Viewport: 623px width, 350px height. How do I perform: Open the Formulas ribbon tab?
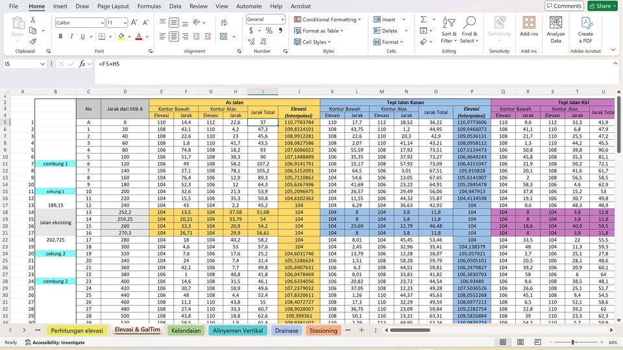tap(149, 6)
